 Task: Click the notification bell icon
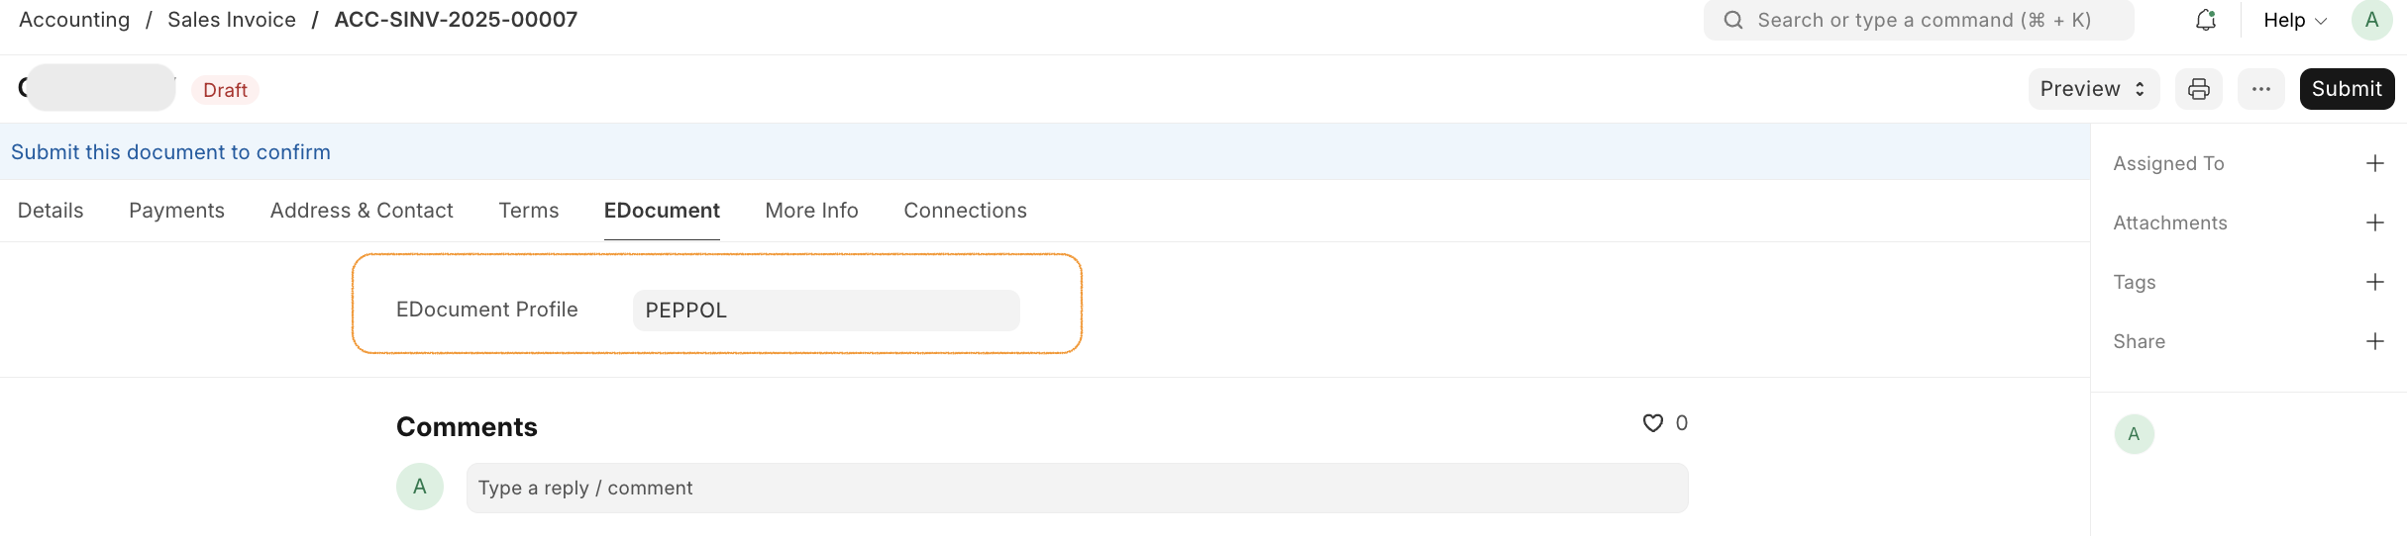click(x=2205, y=20)
